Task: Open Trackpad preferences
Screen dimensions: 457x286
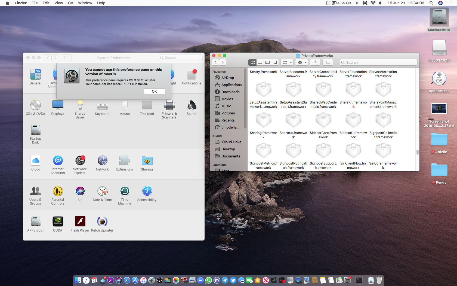Action: coord(147,108)
